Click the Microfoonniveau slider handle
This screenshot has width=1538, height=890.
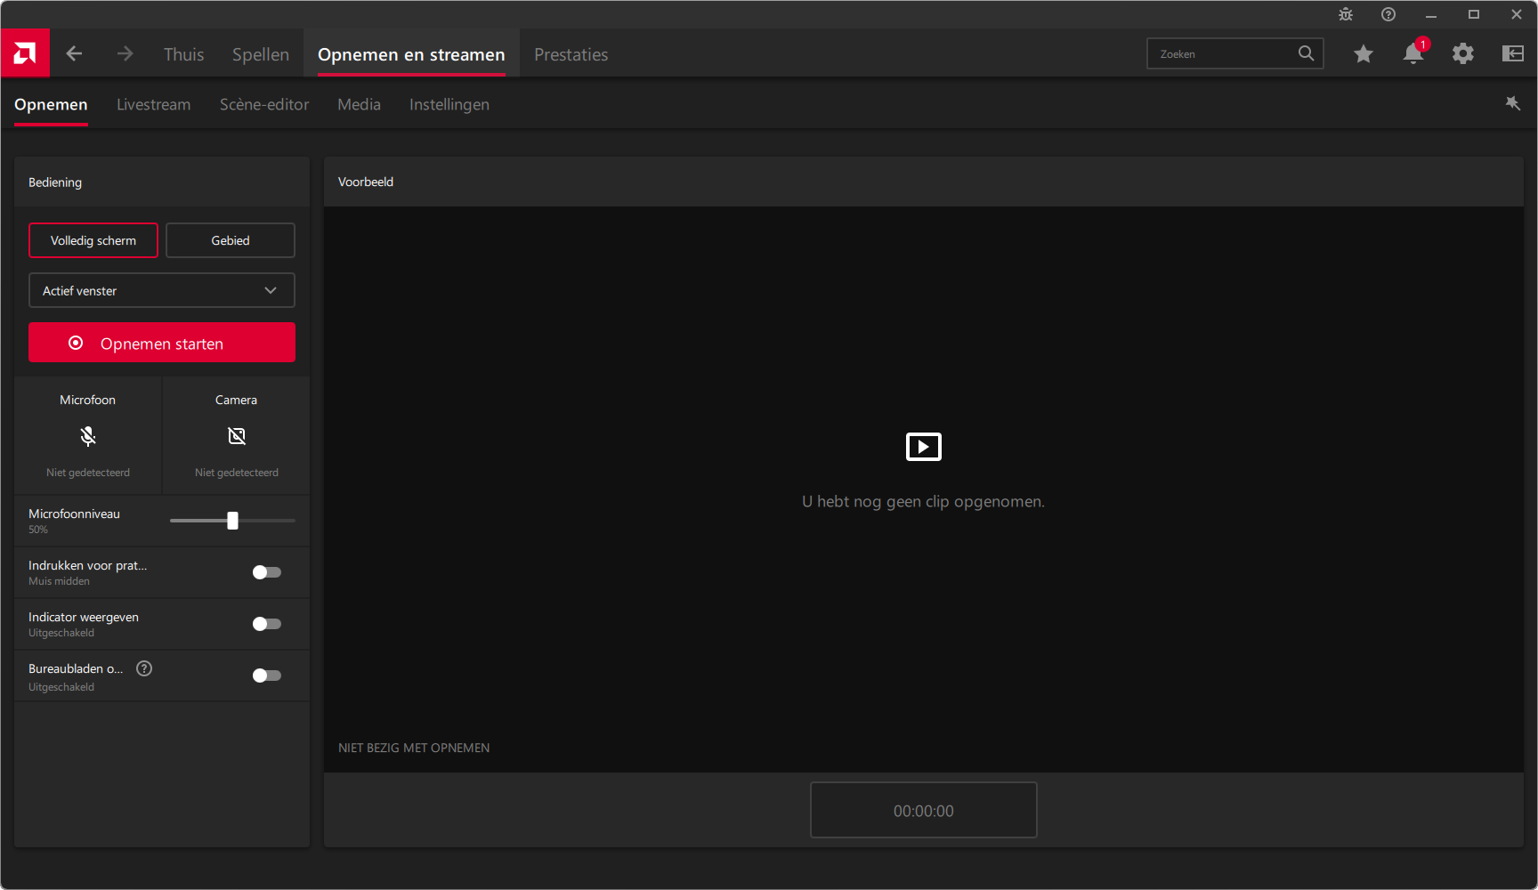pyautogui.click(x=232, y=521)
